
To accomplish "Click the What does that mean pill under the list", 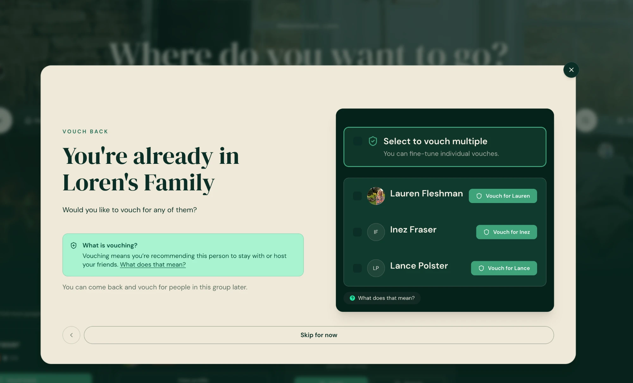I will pos(382,298).
